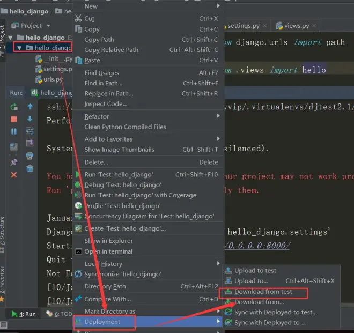Open the 6: TODO tool window
This screenshot has width=354, height=333.
click(59, 314)
